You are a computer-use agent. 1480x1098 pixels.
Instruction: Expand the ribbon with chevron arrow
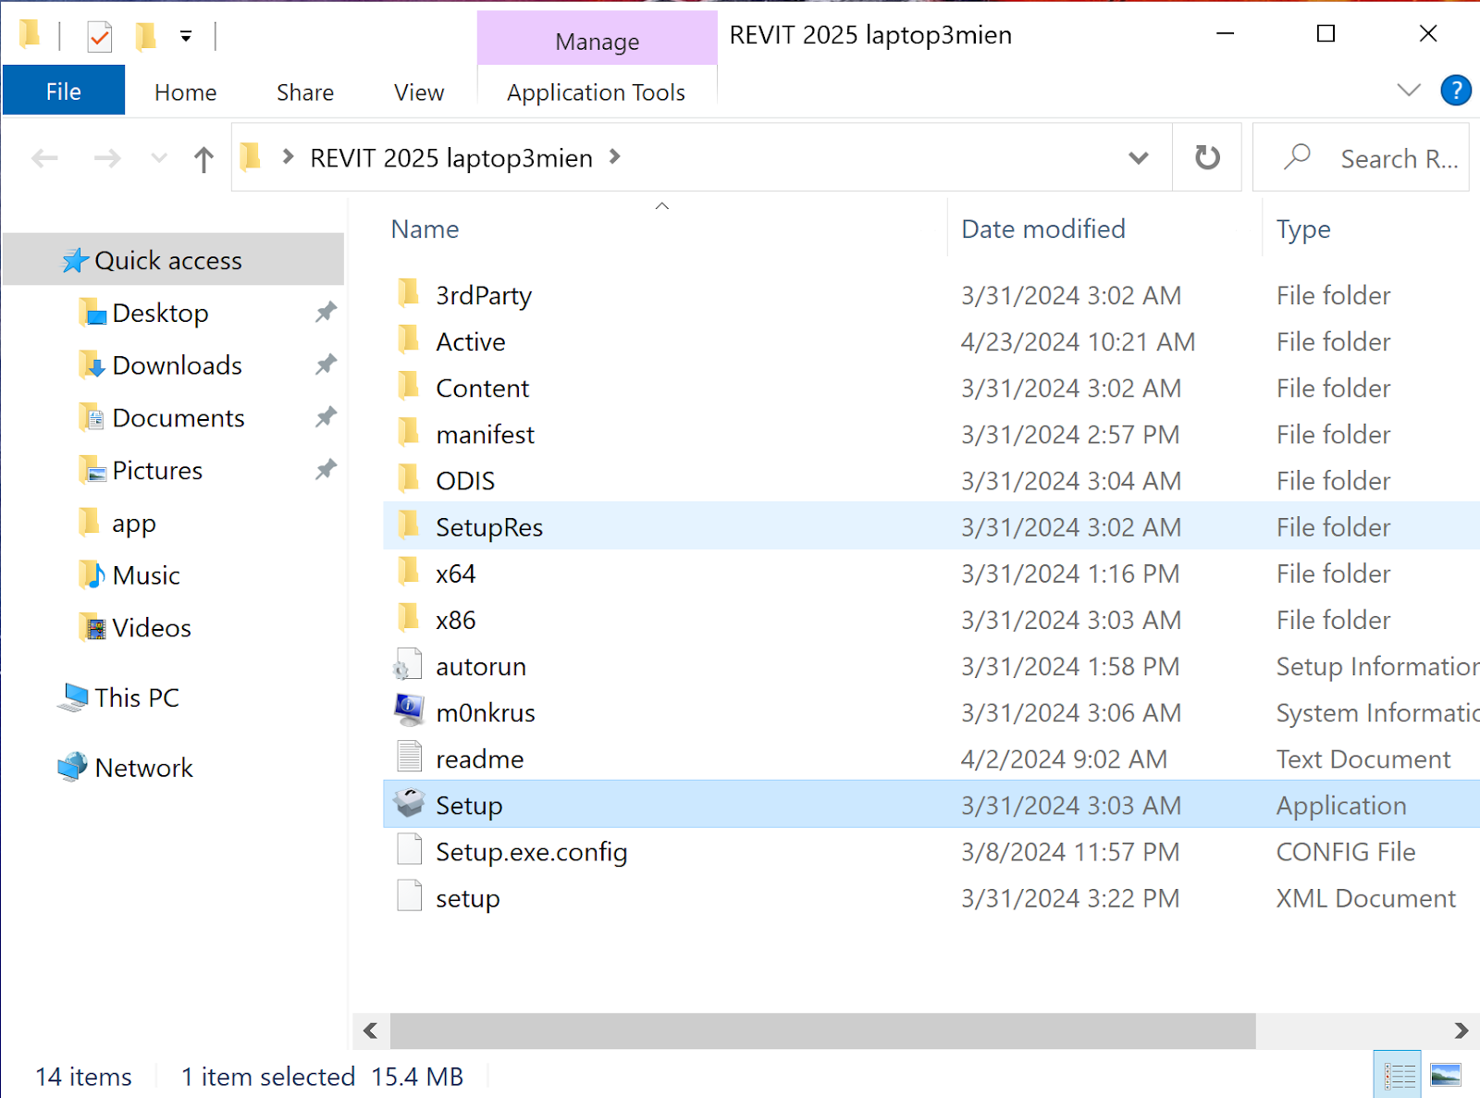click(x=1408, y=91)
